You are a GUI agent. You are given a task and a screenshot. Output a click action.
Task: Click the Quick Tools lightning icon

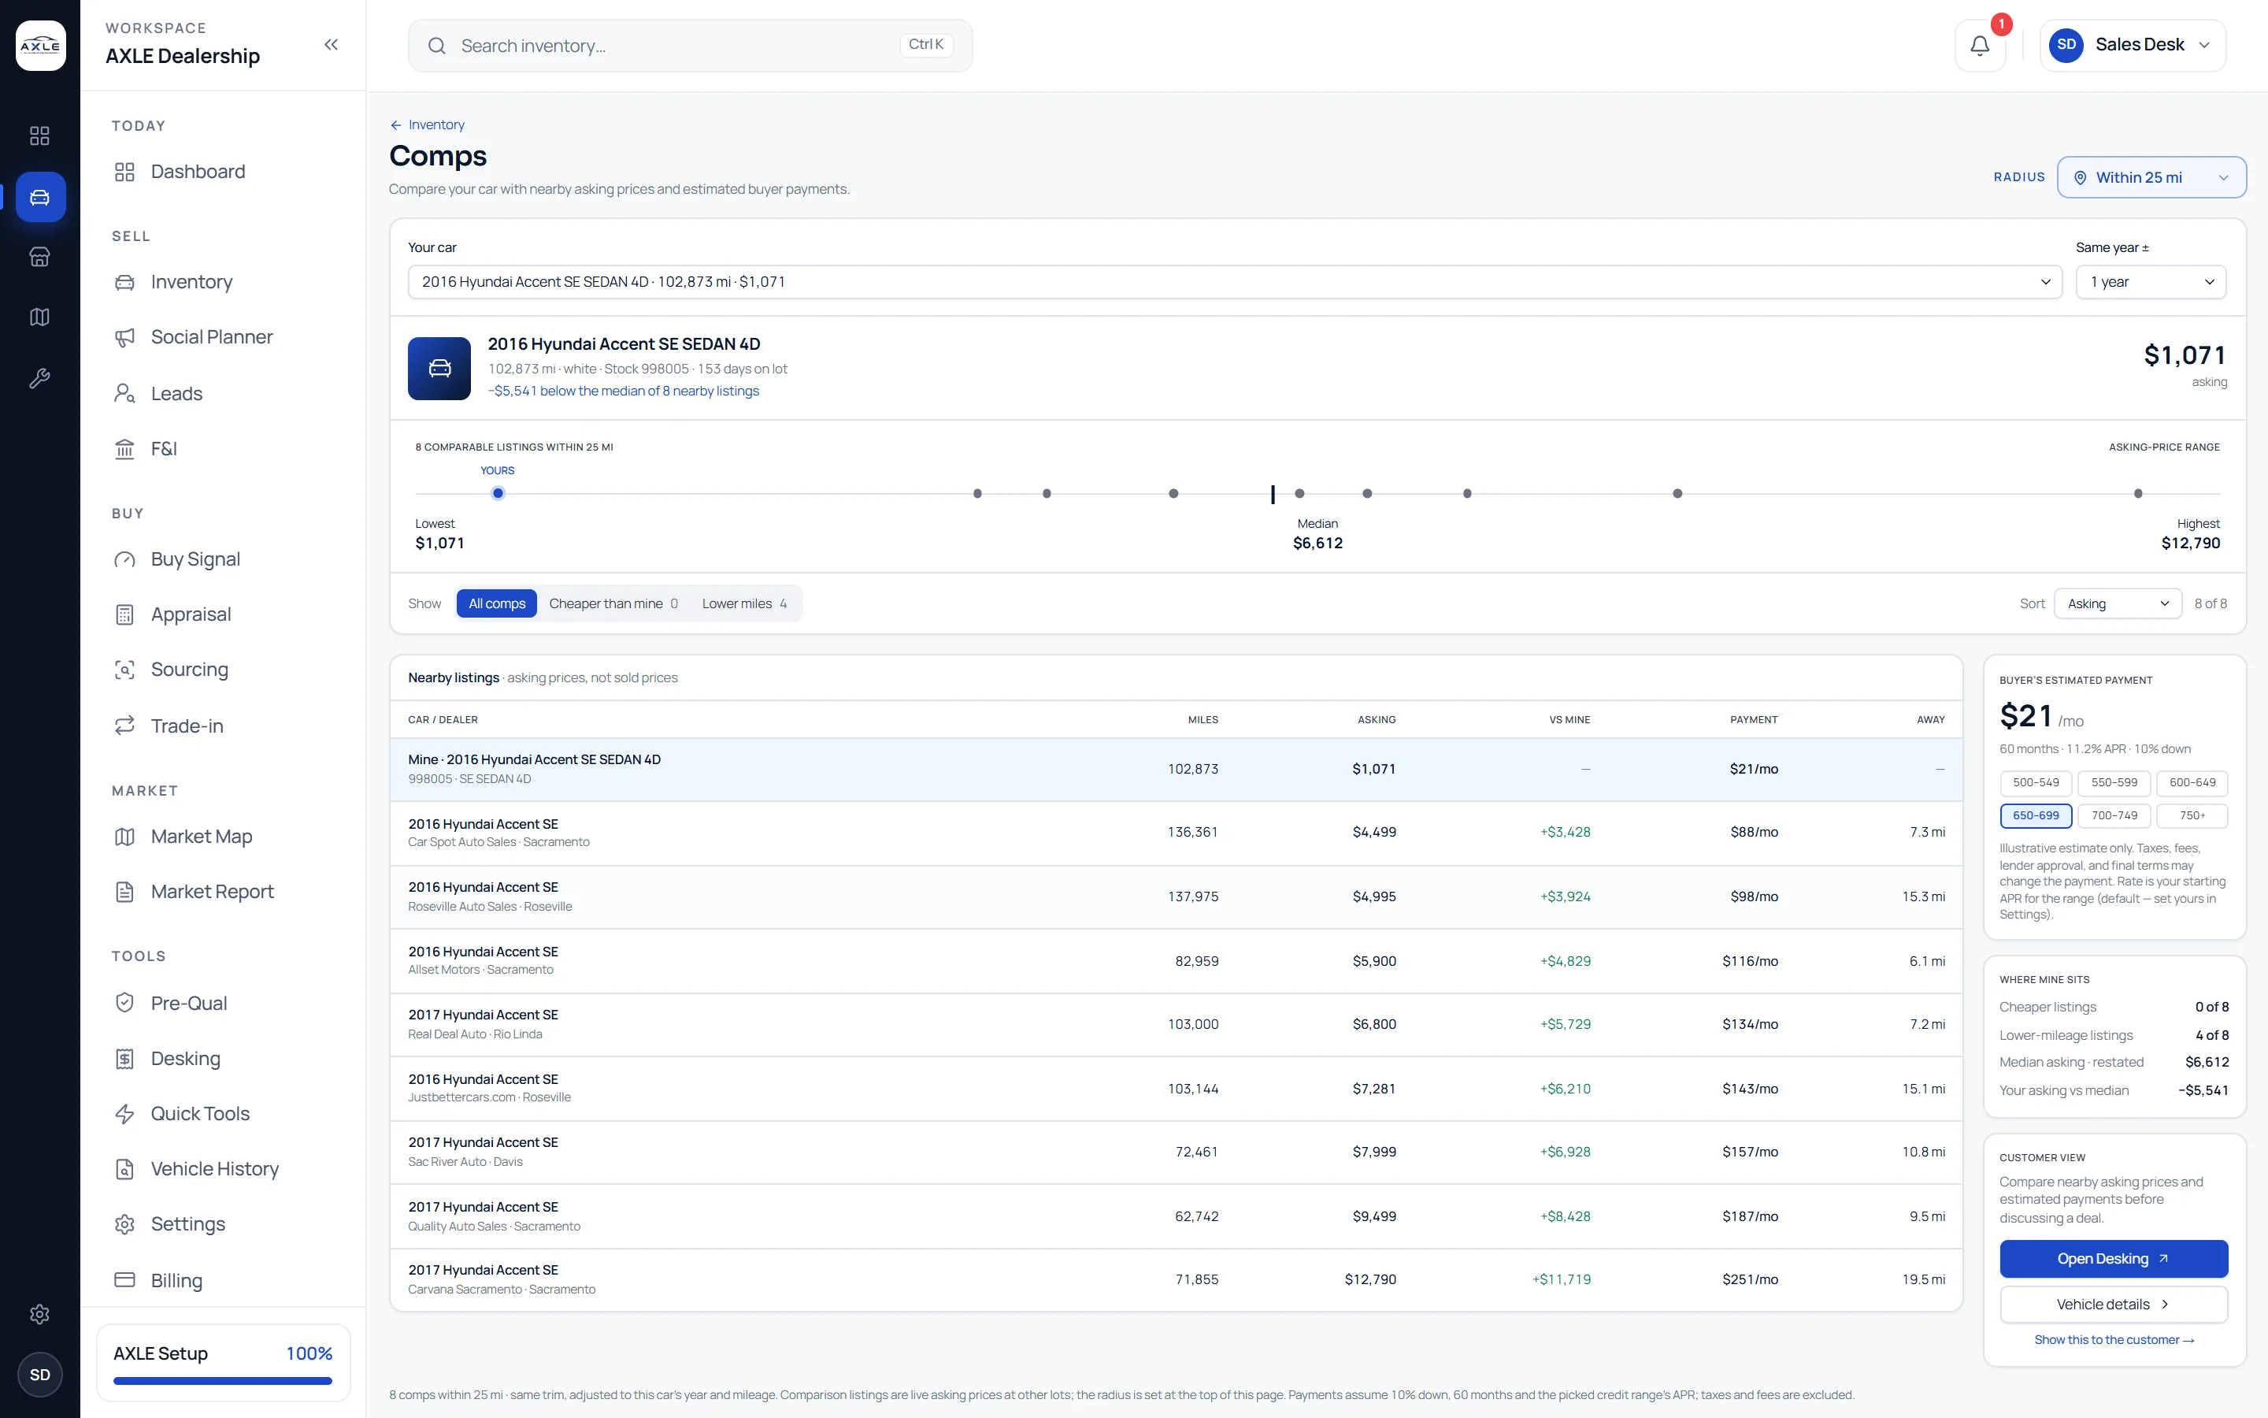tap(124, 1113)
